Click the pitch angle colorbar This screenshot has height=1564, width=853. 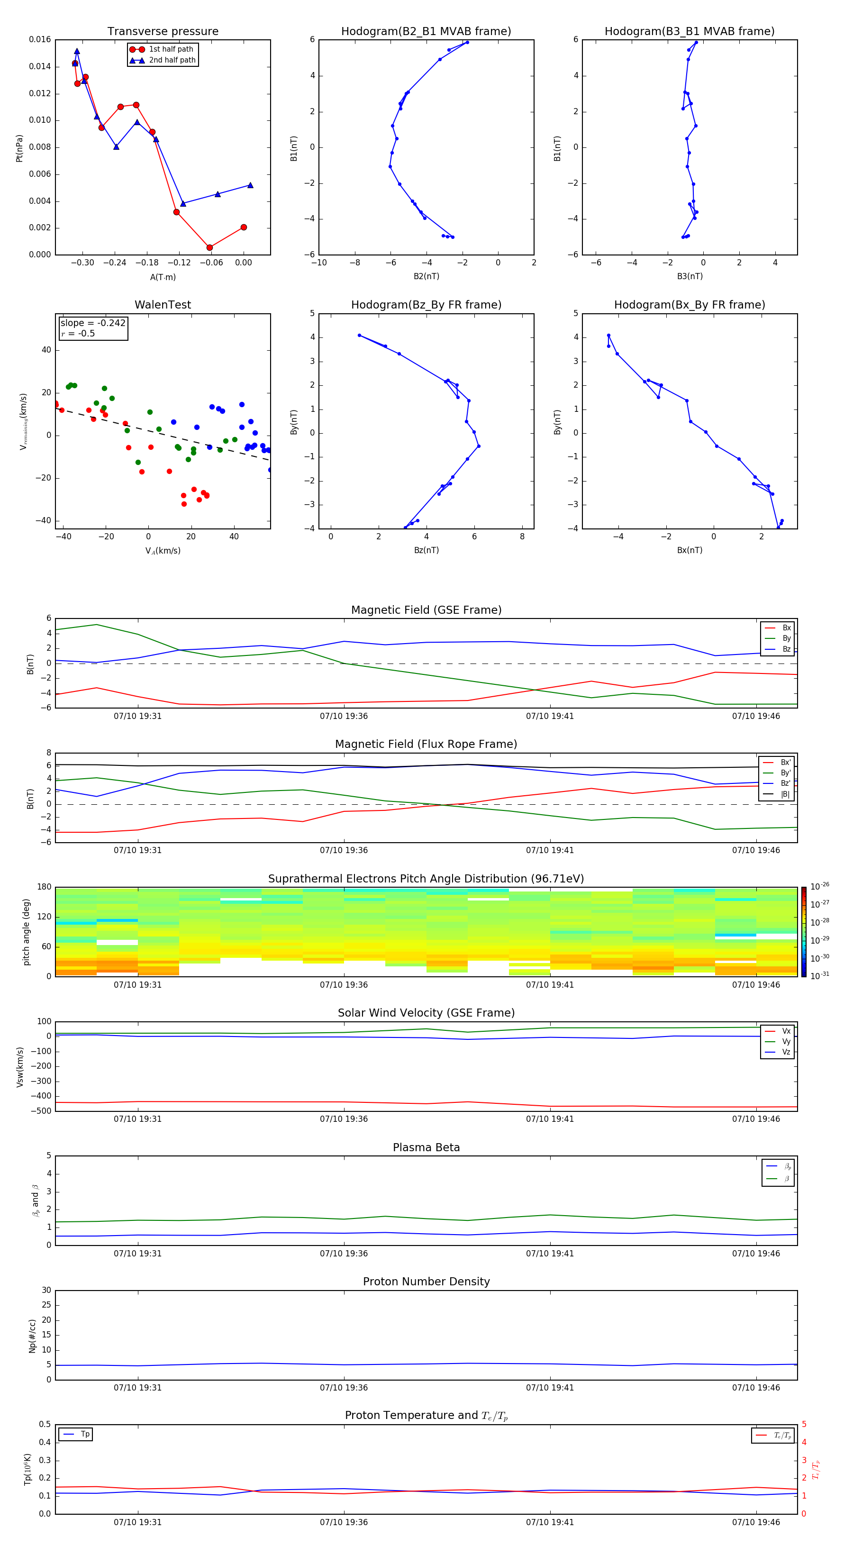(x=804, y=931)
